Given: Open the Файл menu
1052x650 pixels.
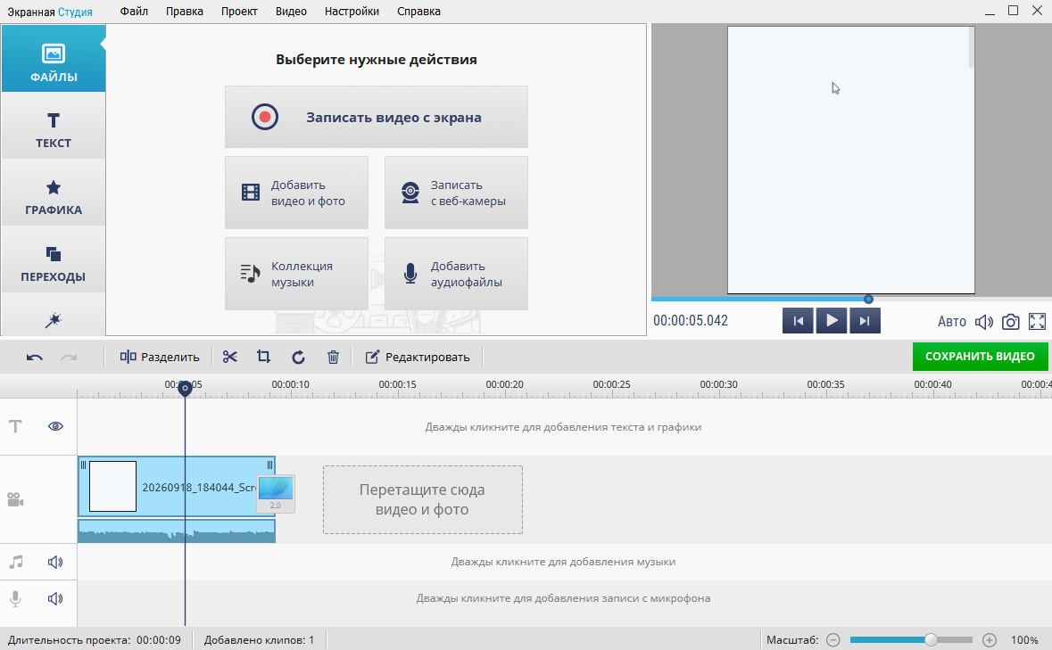Looking at the screenshot, I should (134, 12).
